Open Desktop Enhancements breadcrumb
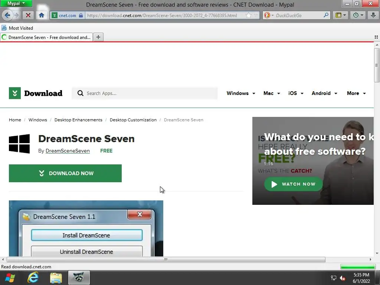This screenshot has height=285, width=380. point(78,120)
